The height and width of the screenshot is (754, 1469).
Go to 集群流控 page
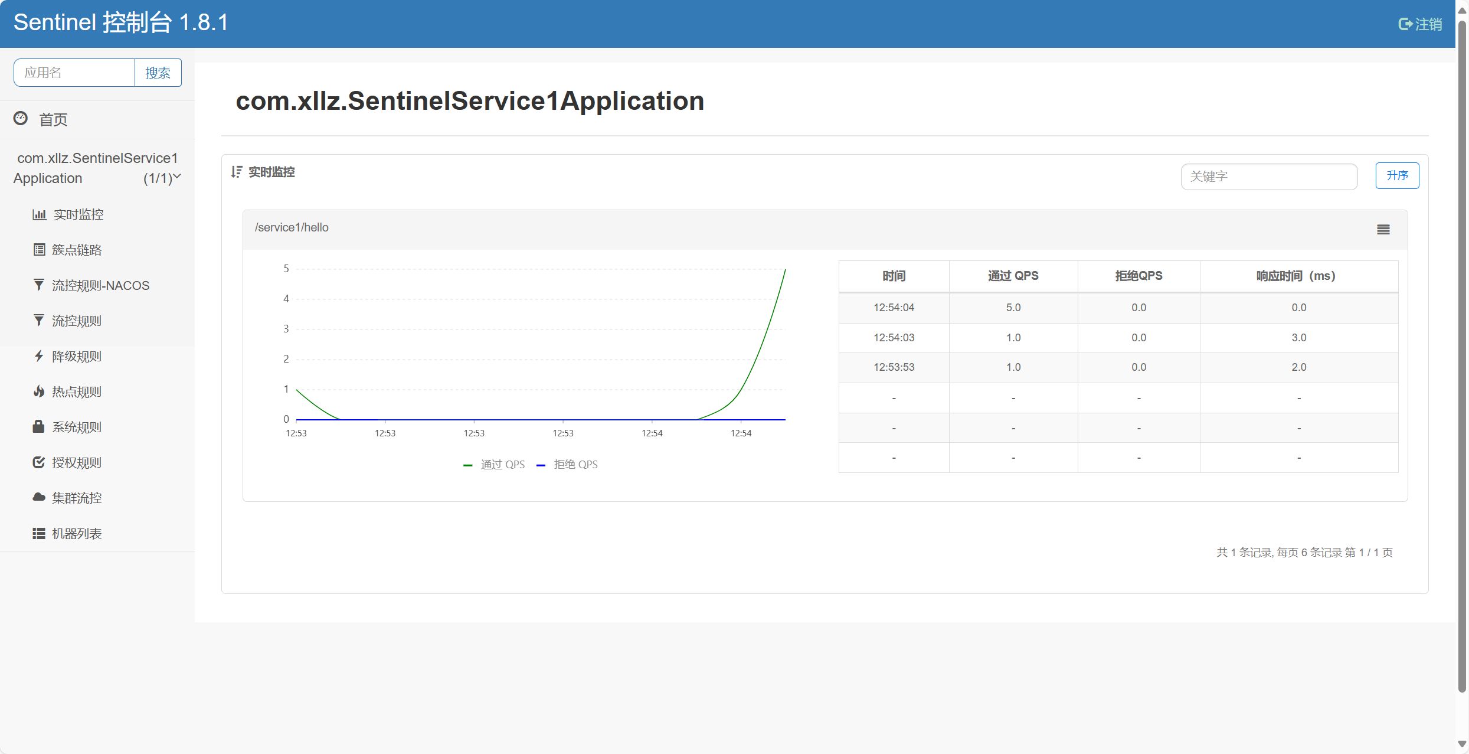[x=77, y=498]
